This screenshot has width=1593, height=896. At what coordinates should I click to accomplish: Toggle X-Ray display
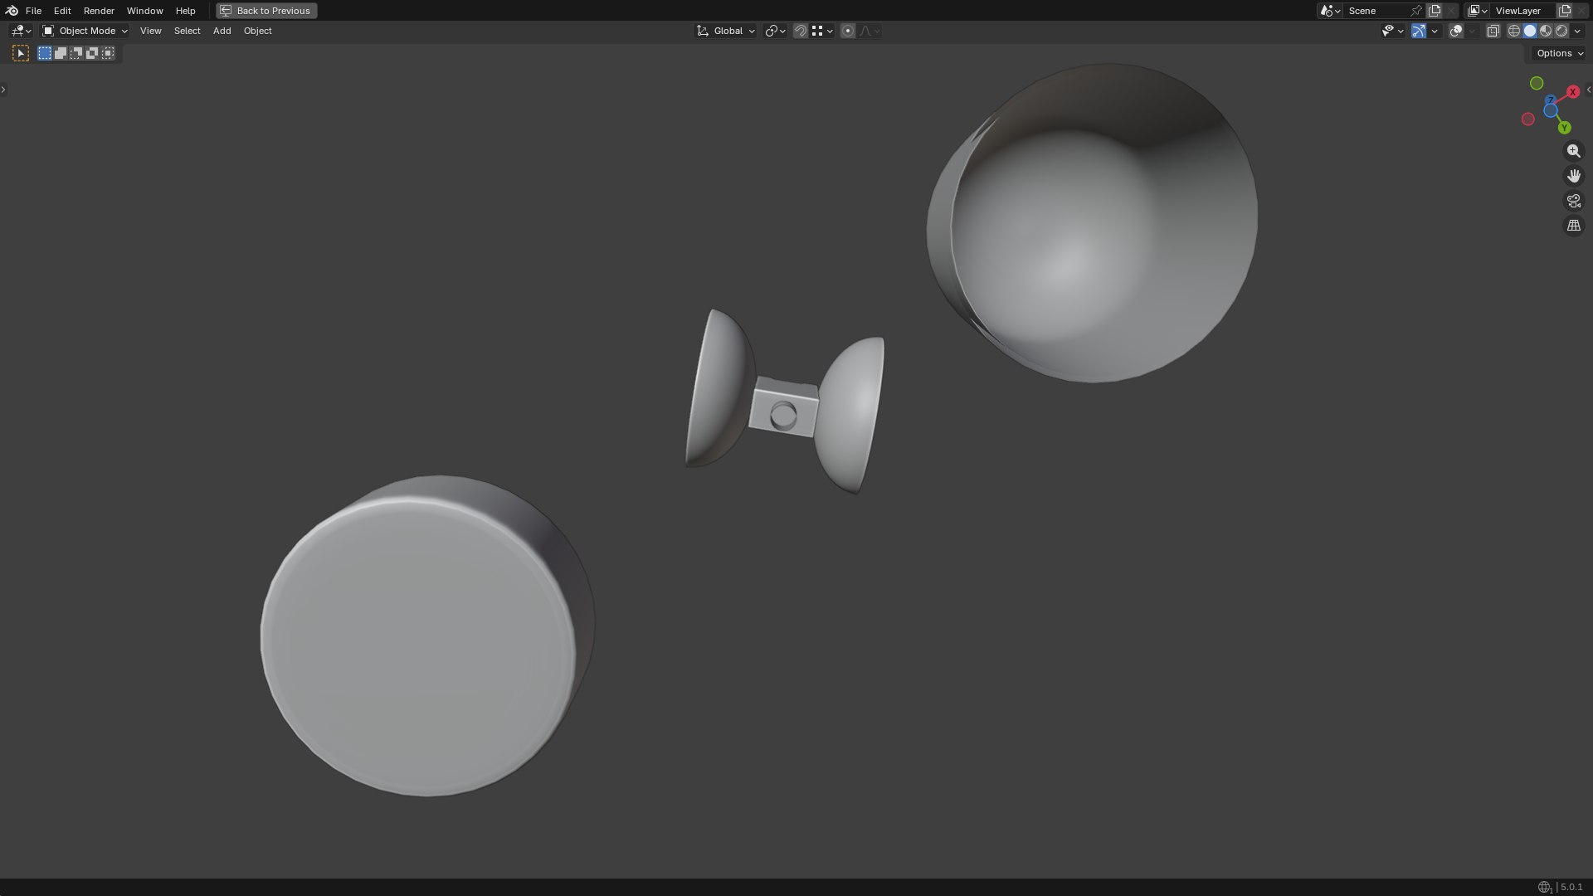pos(1493,31)
